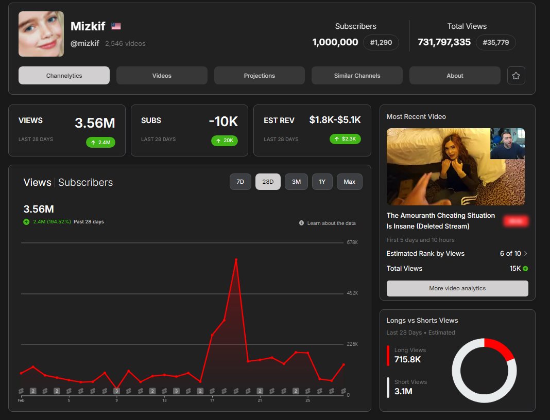Screen dimensions: 550x420
Task: Click the #1,290 subscriber rank badge
Action: tap(381, 42)
